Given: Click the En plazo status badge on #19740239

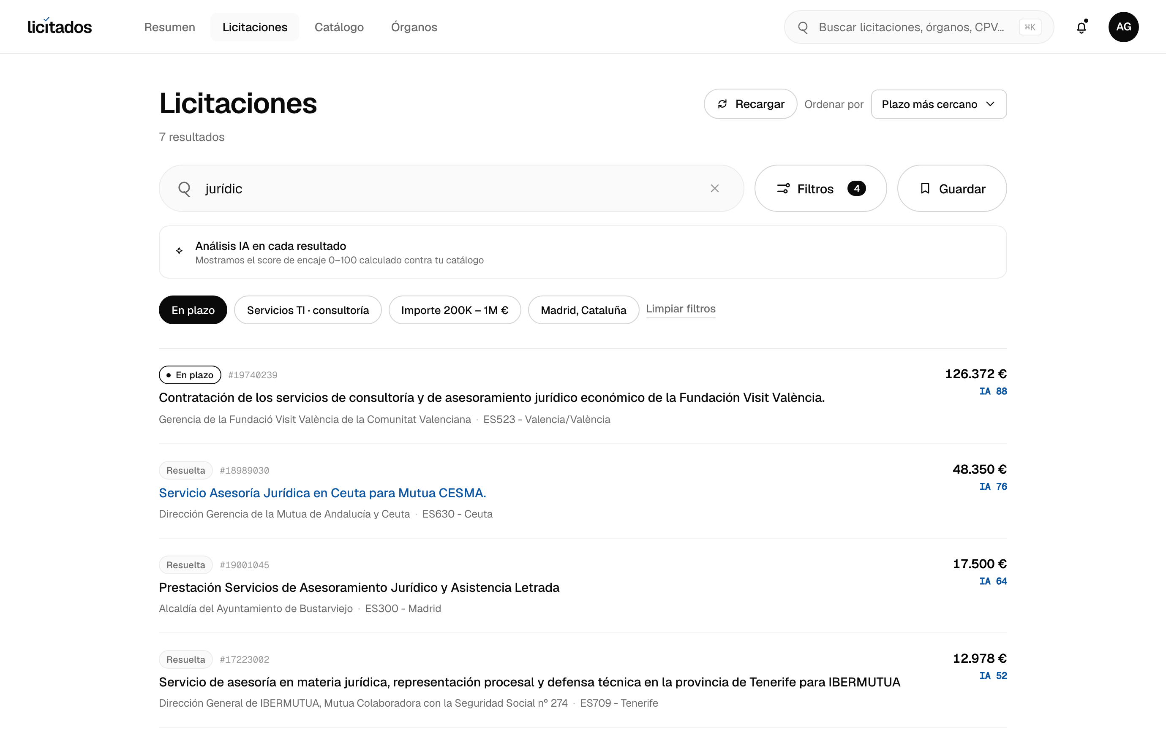Looking at the screenshot, I should 190,375.
